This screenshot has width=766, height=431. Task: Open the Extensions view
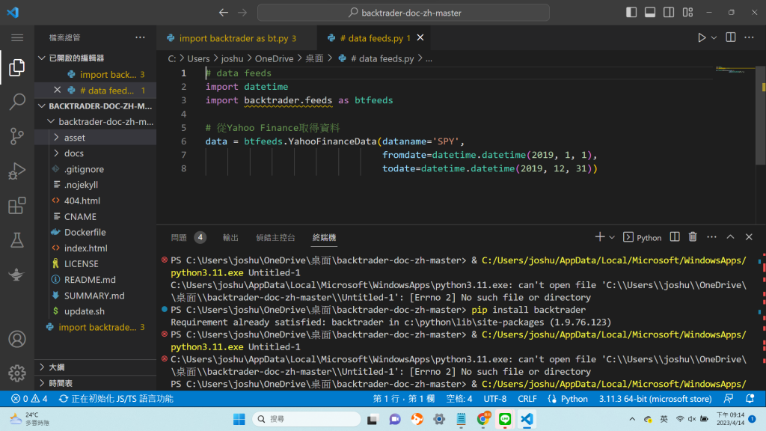(x=16, y=206)
